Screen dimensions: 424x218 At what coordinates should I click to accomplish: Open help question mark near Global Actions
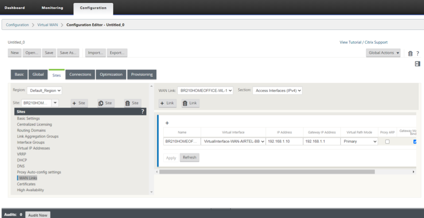click(x=417, y=53)
